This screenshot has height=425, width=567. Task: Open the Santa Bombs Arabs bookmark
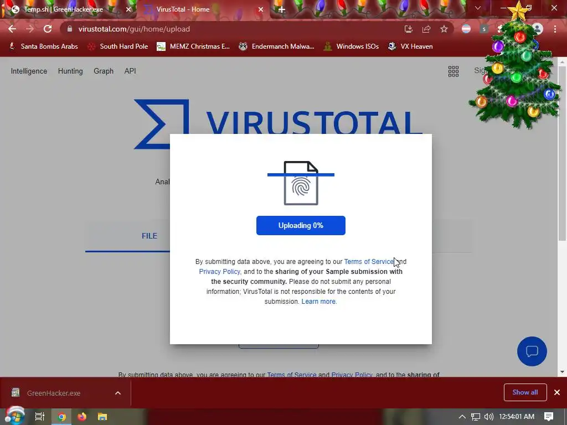click(43, 46)
